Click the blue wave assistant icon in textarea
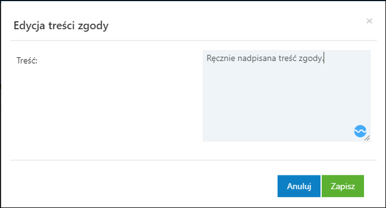This screenshot has height=208, width=386. 360,131
